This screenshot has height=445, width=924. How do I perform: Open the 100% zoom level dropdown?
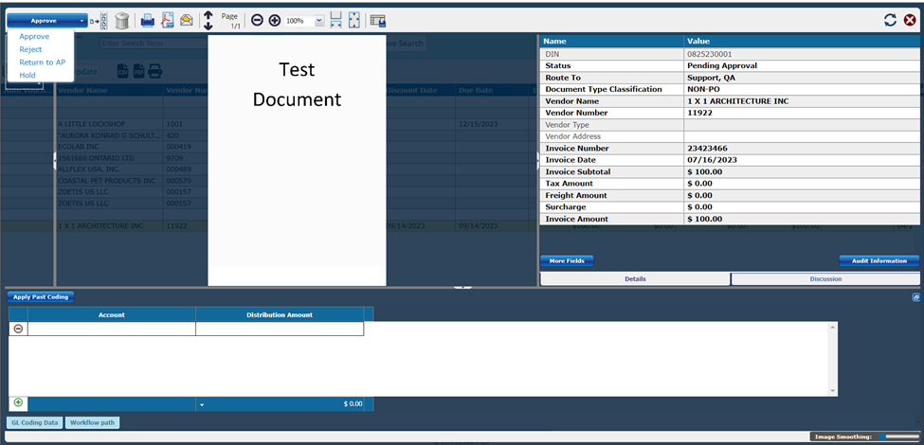click(318, 20)
